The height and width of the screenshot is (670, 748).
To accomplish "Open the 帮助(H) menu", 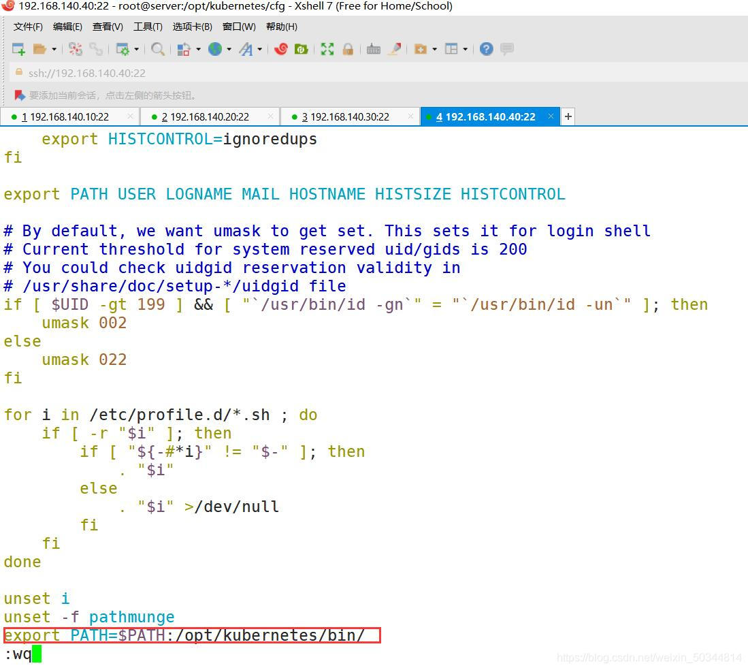I will click(282, 27).
